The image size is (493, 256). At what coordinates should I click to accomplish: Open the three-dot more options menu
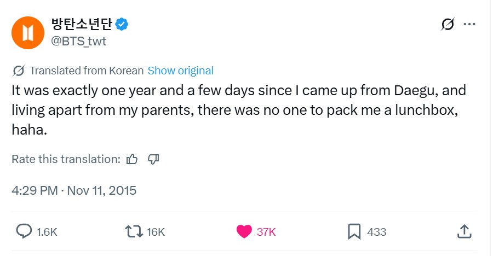[x=469, y=25]
